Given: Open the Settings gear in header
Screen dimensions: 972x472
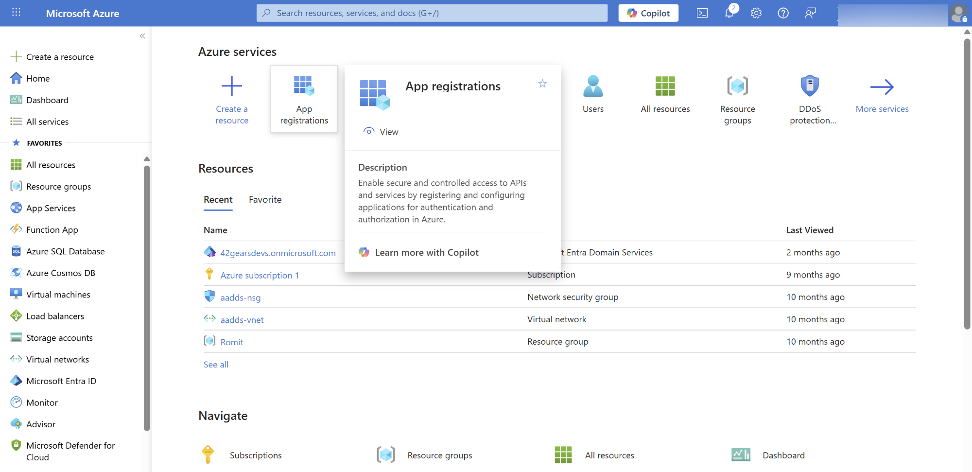Looking at the screenshot, I should (756, 13).
